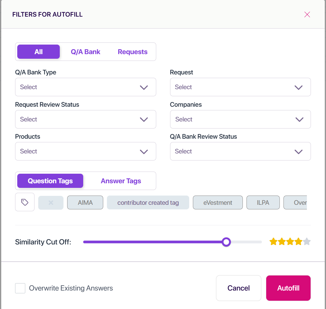This screenshot has height=309, width=326.
Task: Click the fifth grey similarity star
Action: pos(307,242)
